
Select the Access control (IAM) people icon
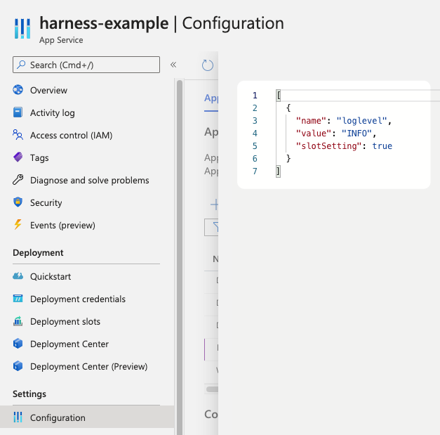(18, 135)
